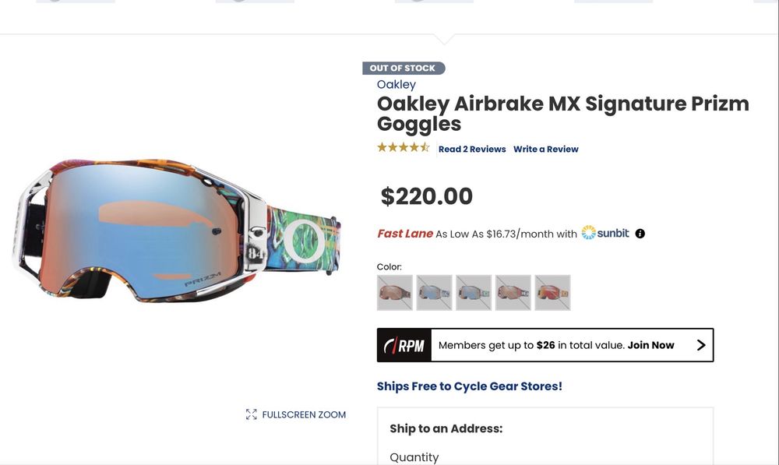The image size is (779, 465).
Task: Pick the fourth goggle color option
Action: tap(513, 292)
